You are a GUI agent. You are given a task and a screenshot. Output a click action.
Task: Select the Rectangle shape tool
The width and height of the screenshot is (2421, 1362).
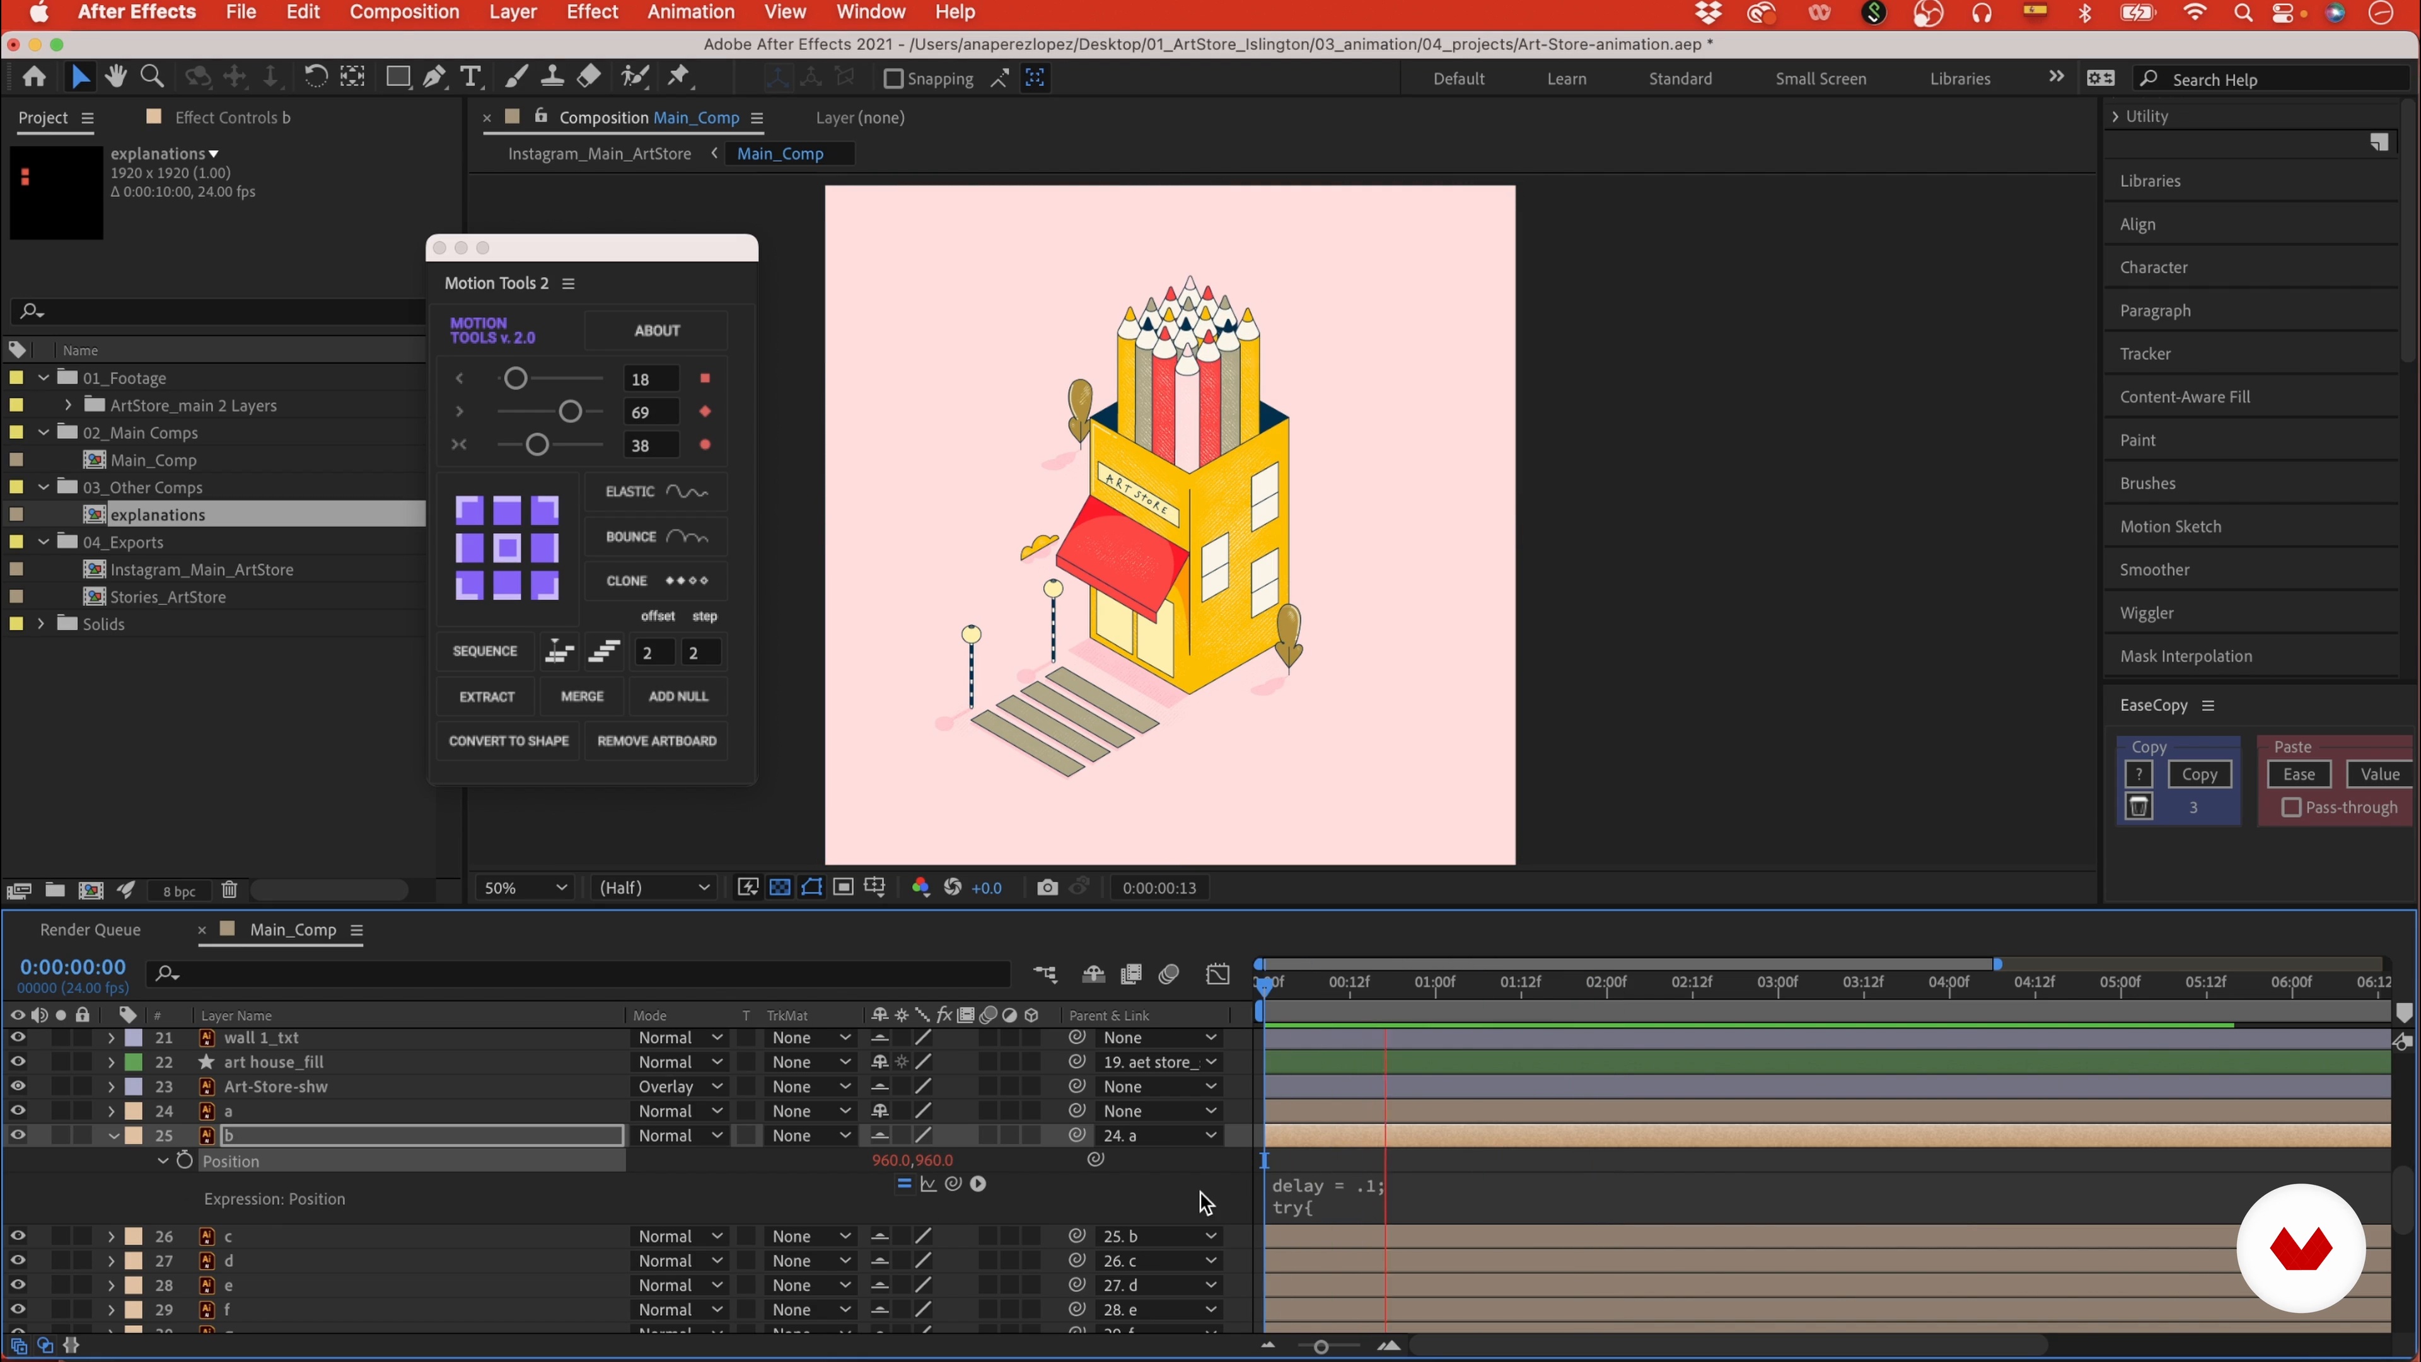[398, 77]
